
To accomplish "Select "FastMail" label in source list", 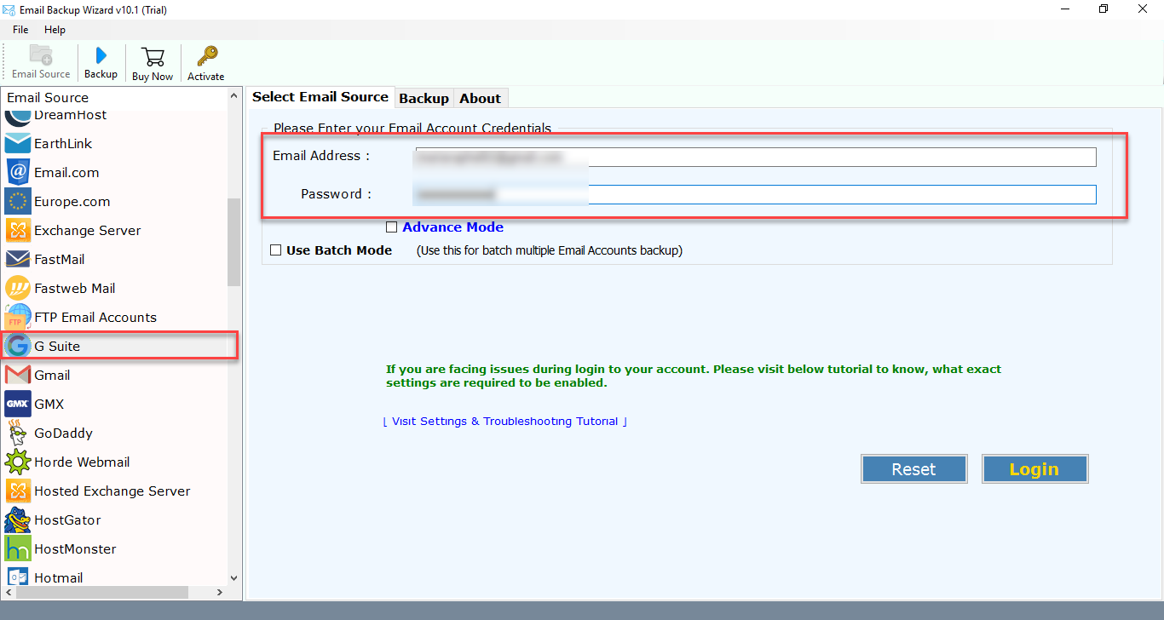I will pos(60,260).
